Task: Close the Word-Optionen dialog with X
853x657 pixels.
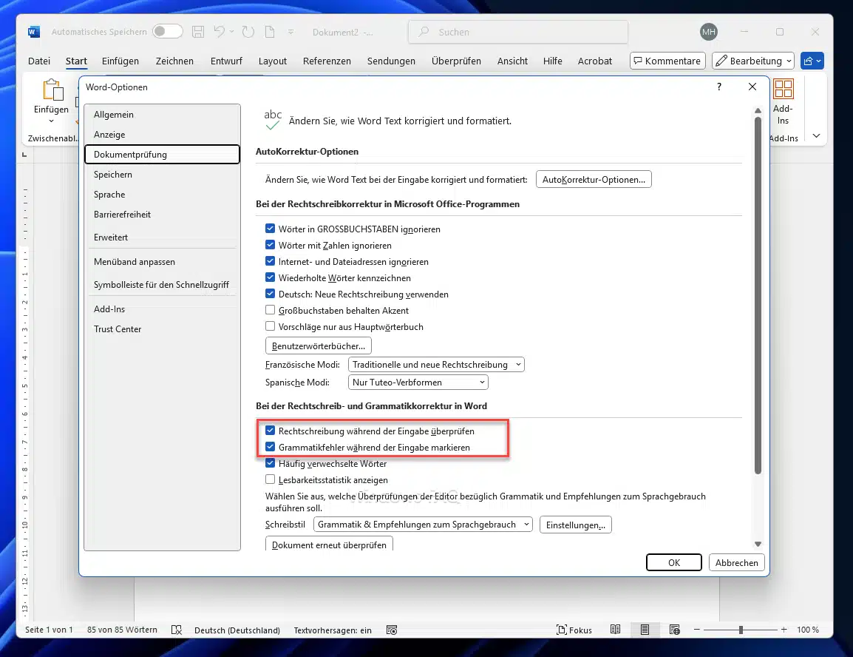Action: 752,87
